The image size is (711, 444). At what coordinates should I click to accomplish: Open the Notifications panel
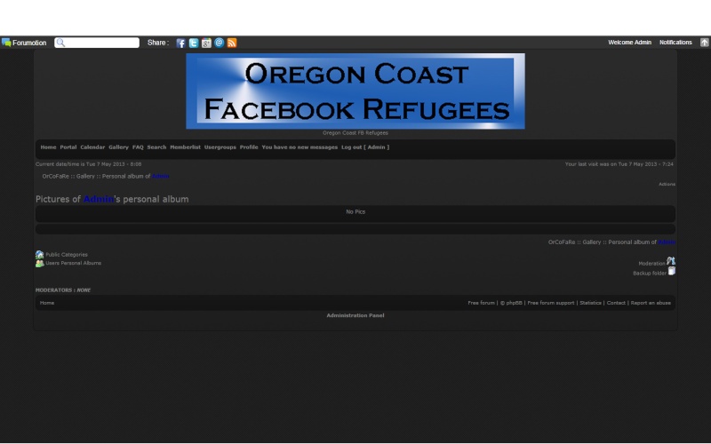coord(675,42)
